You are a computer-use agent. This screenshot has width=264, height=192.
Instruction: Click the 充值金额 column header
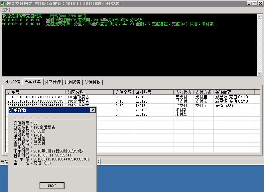(x=123, y=92)
